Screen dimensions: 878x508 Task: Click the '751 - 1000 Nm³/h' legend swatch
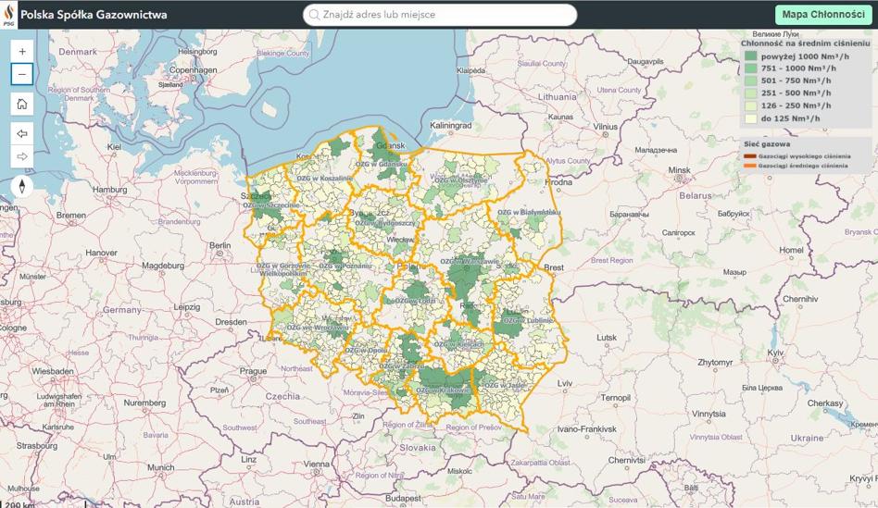750,68
